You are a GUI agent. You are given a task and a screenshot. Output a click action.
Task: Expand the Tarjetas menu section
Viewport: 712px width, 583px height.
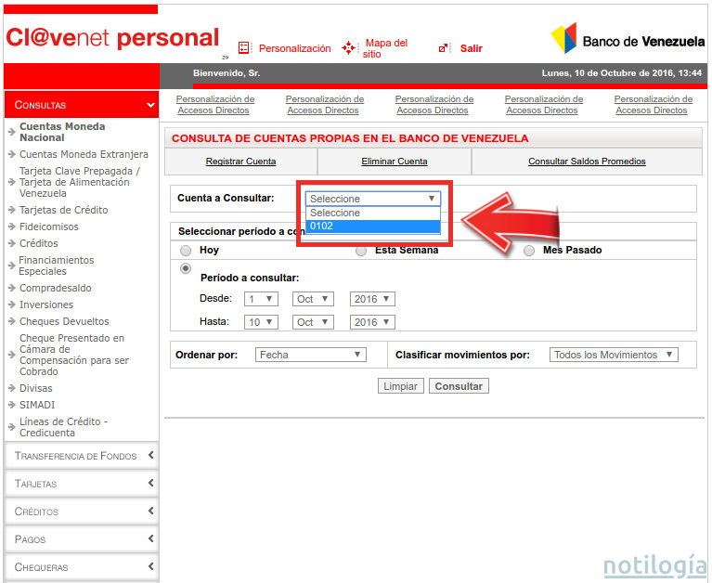[x=82, y=484]
